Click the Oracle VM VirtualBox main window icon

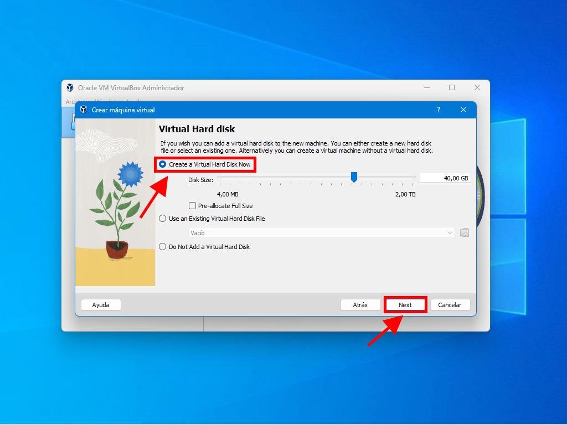[70, 87]
